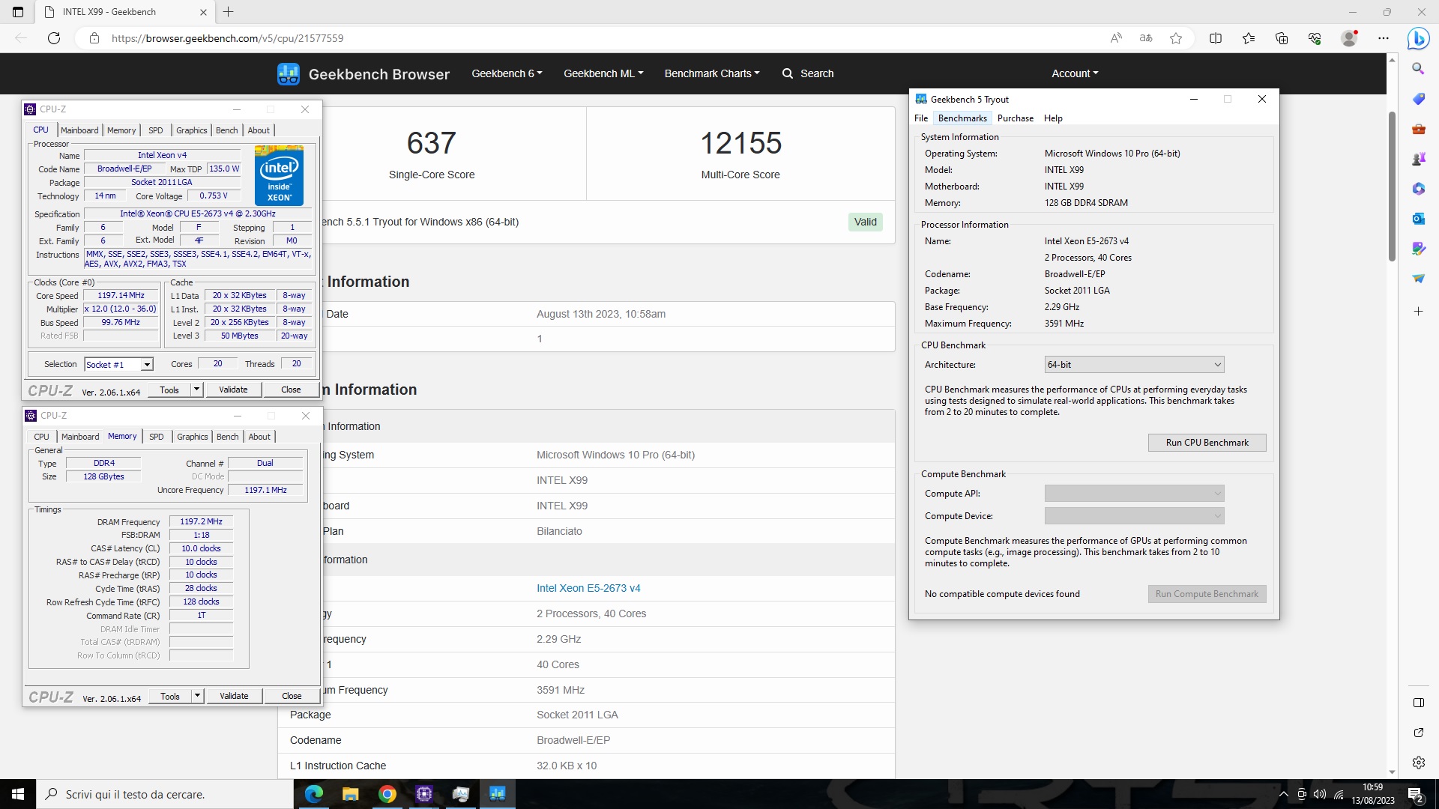This screenshot has width=1439, height=809.
Task: Click Validate in upper CPU-Z window
Action: click(233, 390)
